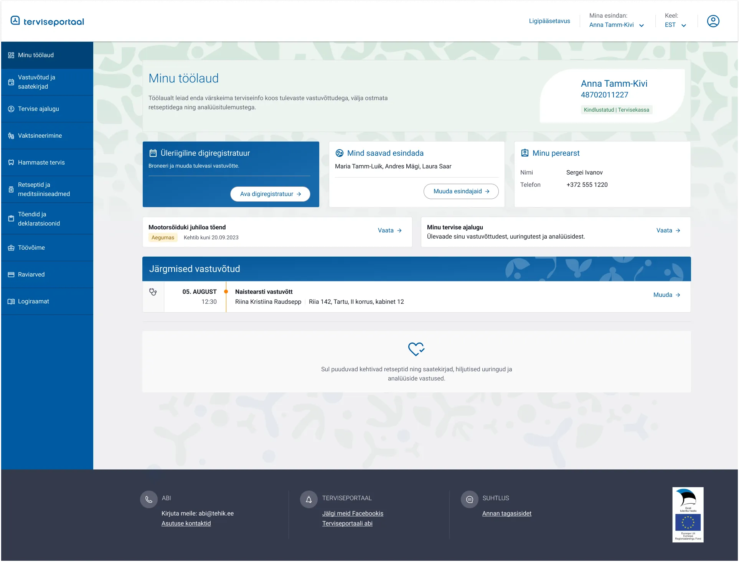
Task: Select Hammaste tervis in the sidebar
Action: 47,163
